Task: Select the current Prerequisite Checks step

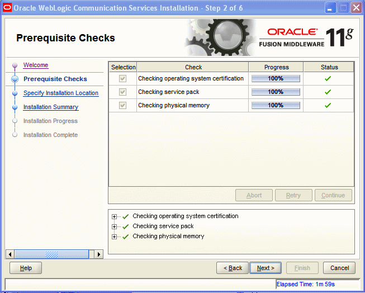Action: click(x=55, y=79)
